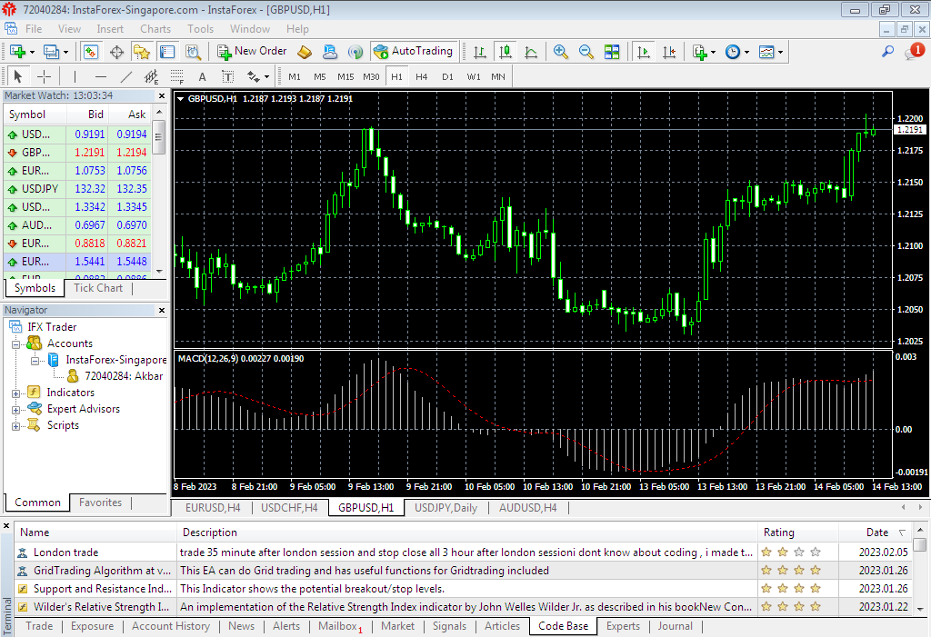Select the horizontal line drawing tool

(100, 76)
